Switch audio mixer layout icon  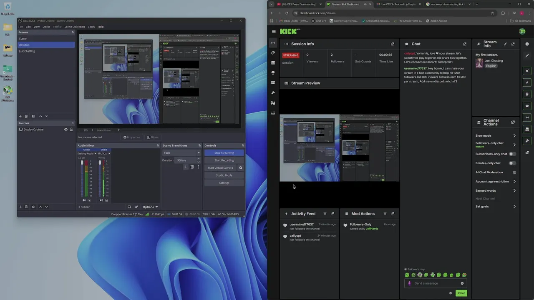129,207
